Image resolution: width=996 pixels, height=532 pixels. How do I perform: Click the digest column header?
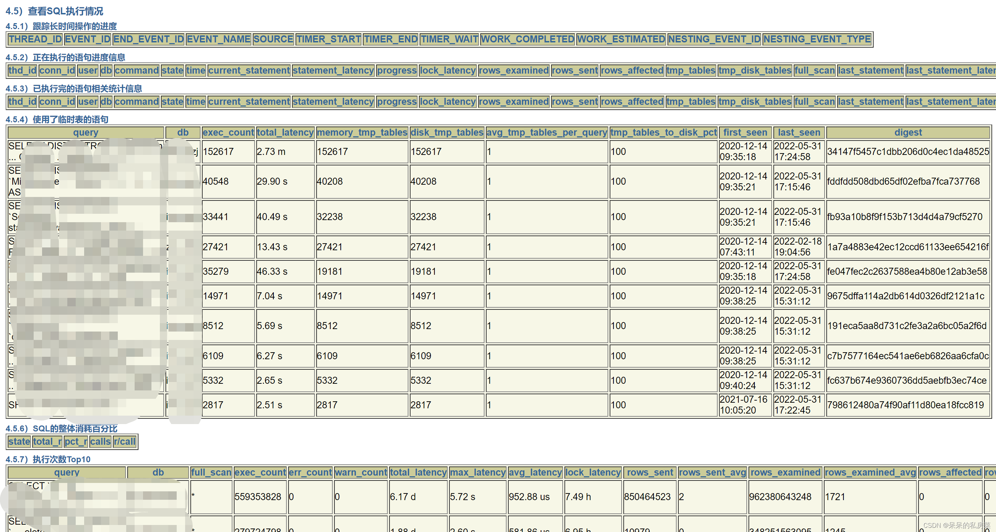tap(908, 132)
